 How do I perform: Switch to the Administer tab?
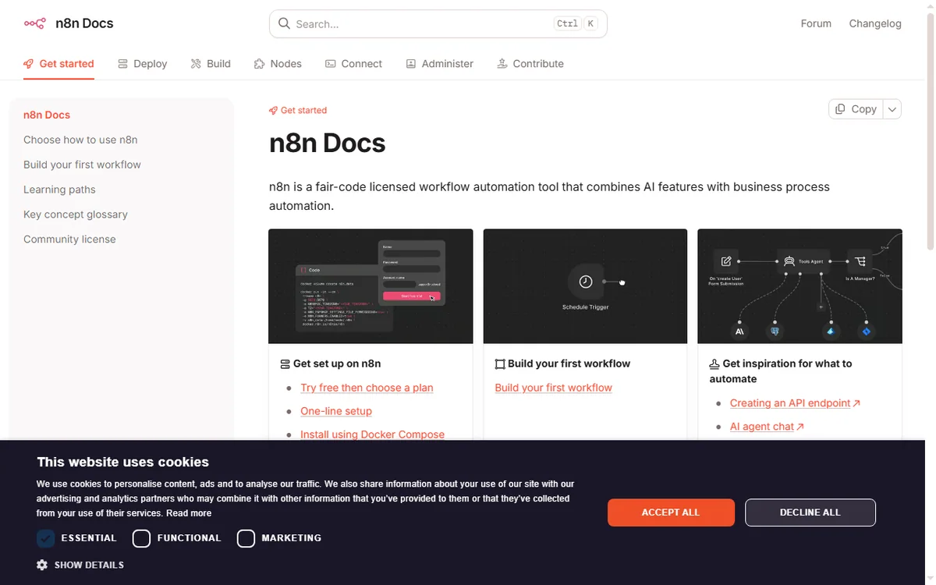click(x=439, y=64)
